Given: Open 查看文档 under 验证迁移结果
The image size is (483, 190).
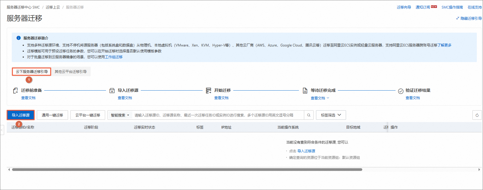Looking at the screenshot, I should coord(413,98).
